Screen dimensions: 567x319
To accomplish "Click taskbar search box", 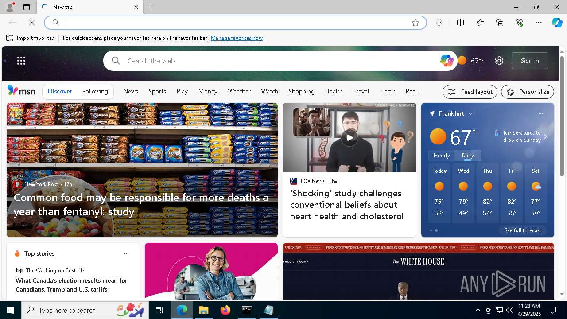I will pos(85,310).
